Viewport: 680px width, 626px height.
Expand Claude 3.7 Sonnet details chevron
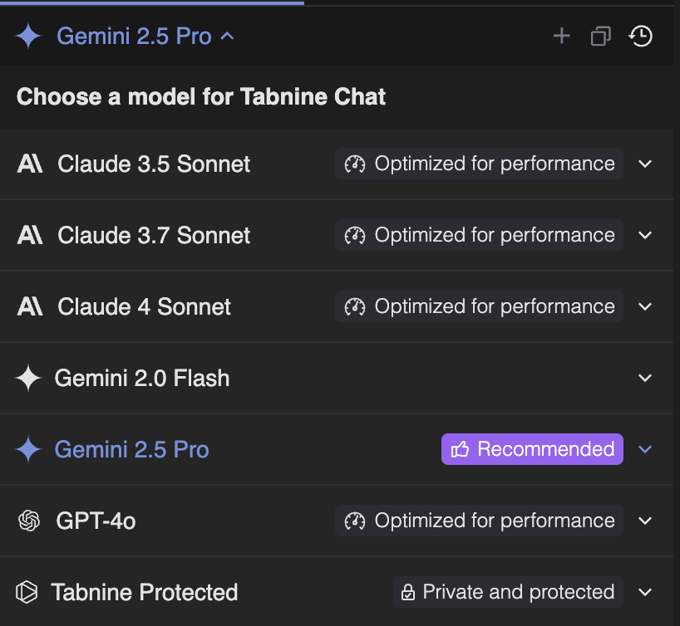[x=645, y=235]
